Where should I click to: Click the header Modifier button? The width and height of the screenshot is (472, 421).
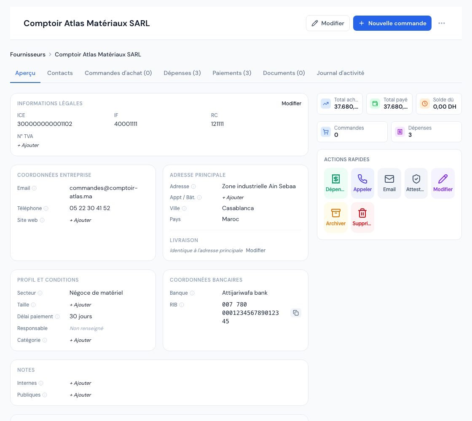pyautogui.click(x=328, y=23)
